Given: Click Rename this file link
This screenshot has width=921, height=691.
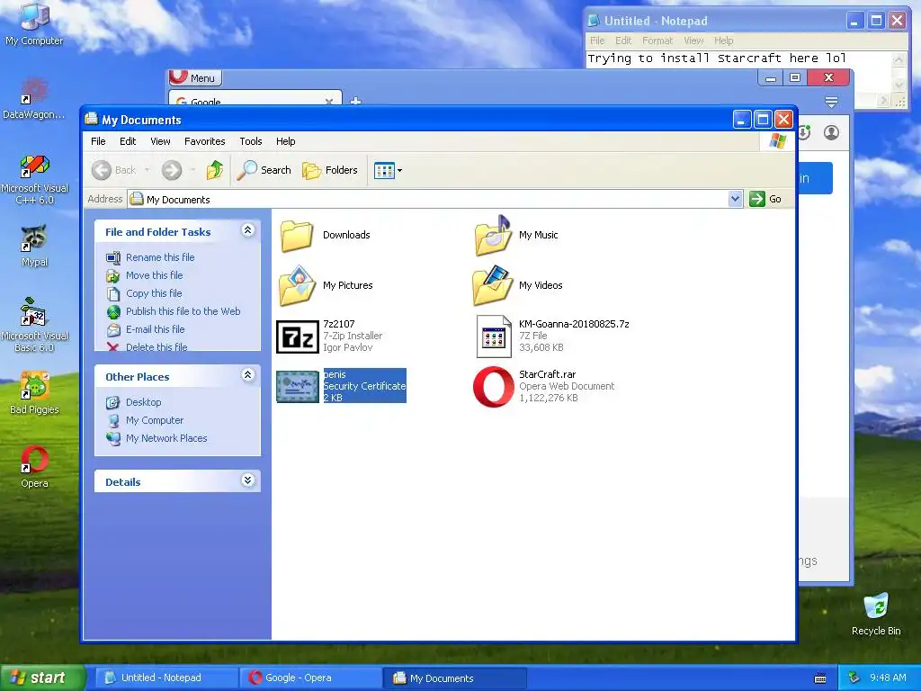Looking at the screenshot, I should 160,257.
